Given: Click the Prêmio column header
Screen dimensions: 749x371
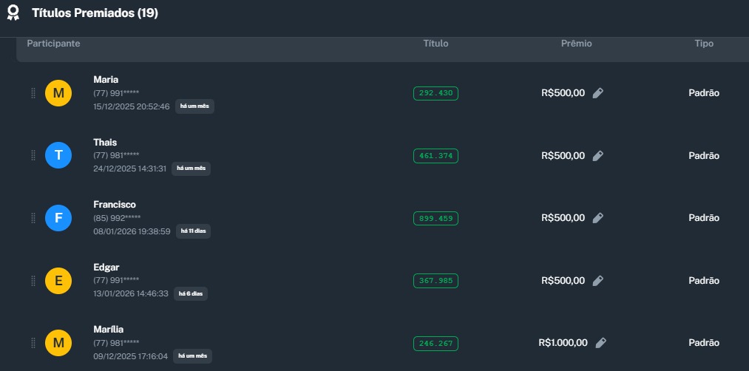Looking at the screenshot, I should 576,44.
